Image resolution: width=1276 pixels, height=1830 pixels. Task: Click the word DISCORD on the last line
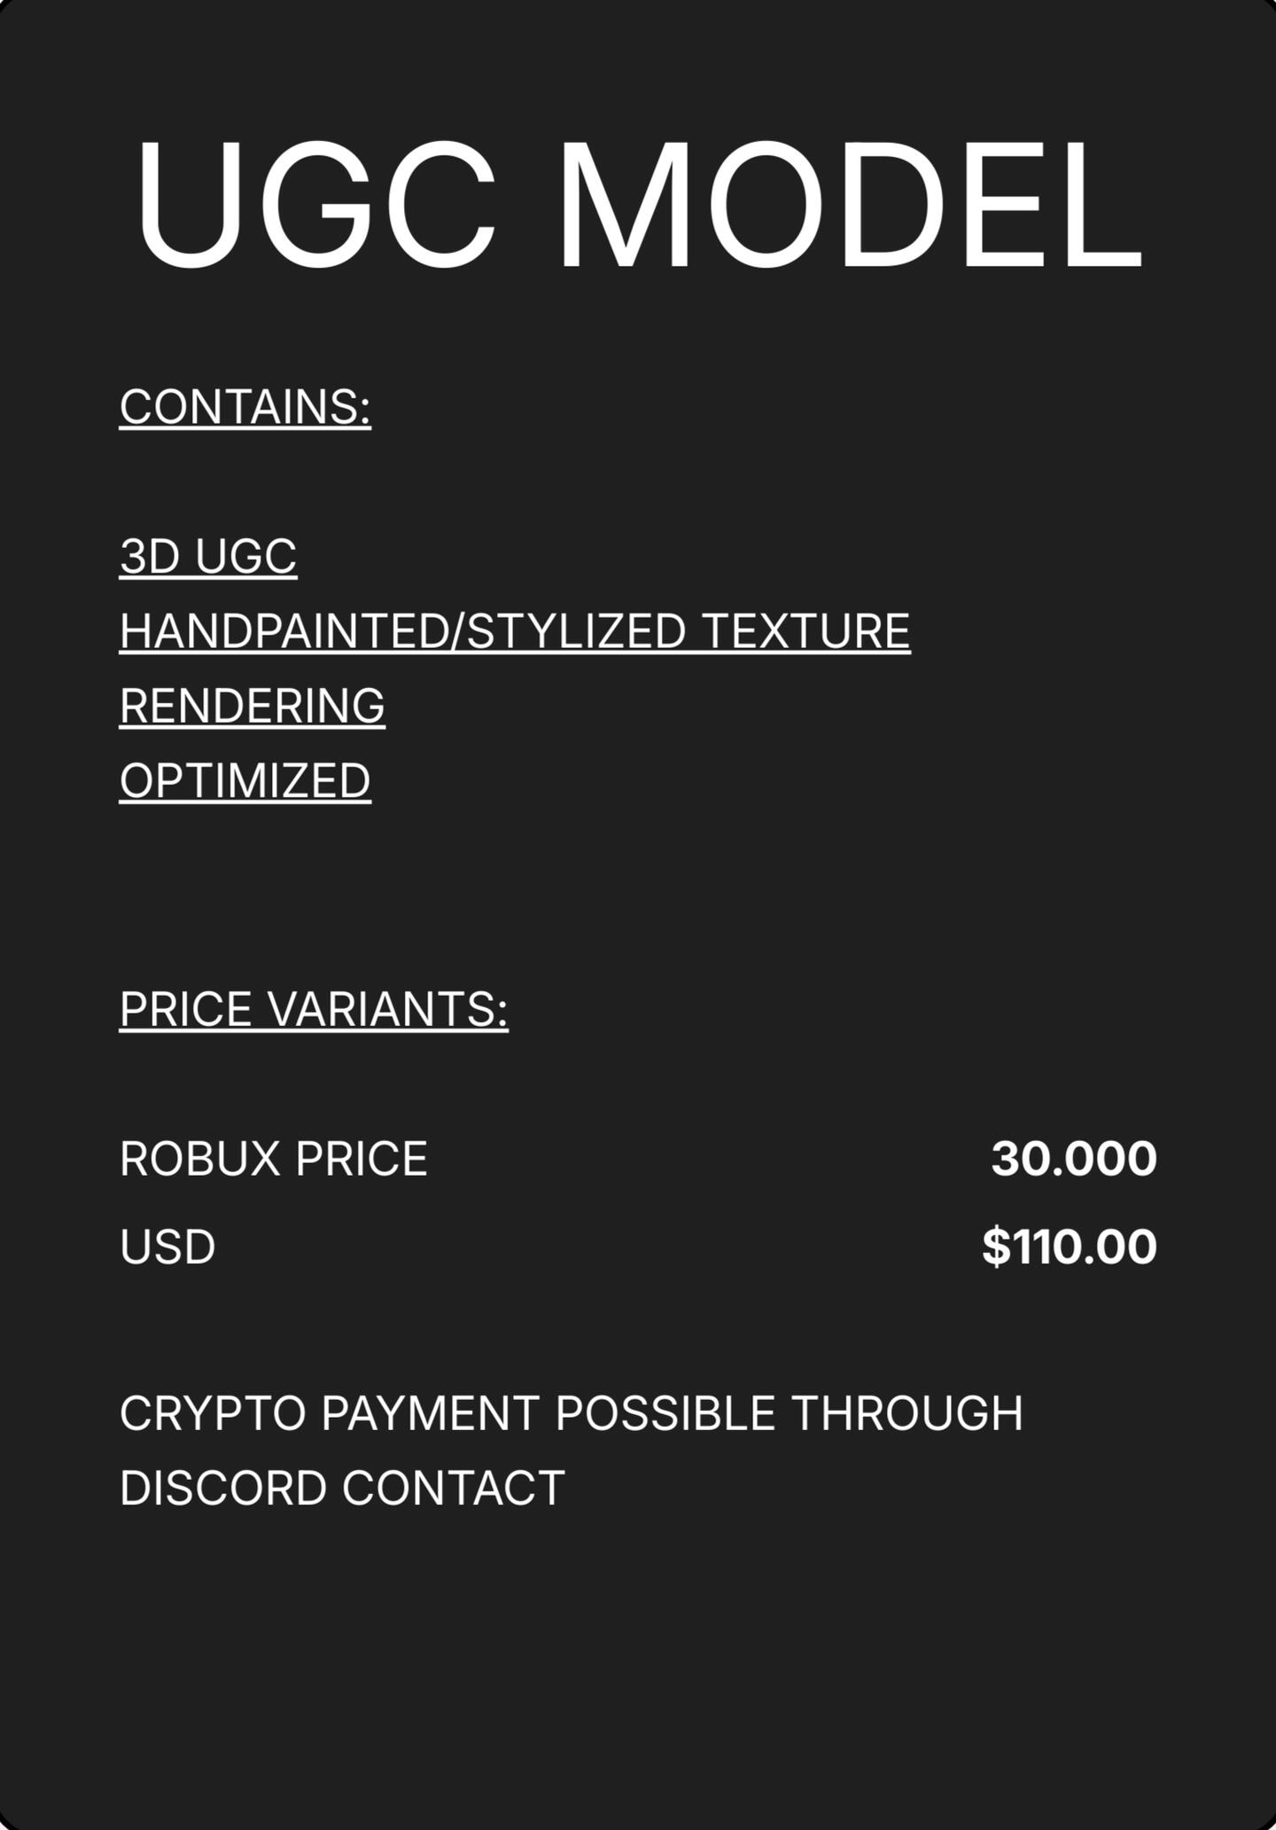223,1488
